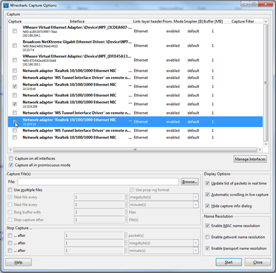Image resolution: width=276 pixels, height=273 pixels.
Task: Click the Manage Interfaces button
Action: (x=250, y=159)
